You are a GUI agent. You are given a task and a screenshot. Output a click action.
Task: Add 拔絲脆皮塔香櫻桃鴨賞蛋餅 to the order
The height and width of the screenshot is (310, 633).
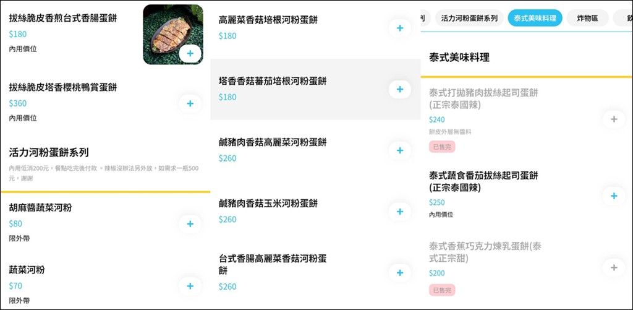[190, 103]
